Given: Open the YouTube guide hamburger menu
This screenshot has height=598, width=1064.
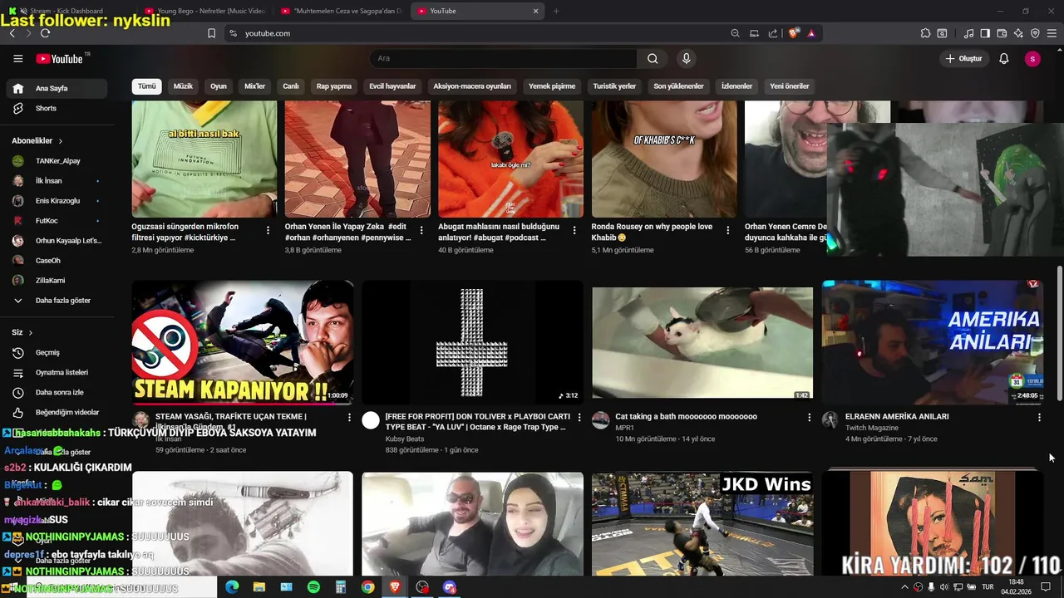Looking at the screenshot, I should (x=17, y=59).
